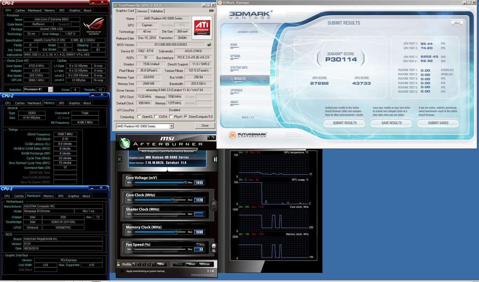This screenshot has width=479, height=282.
Task: Open the Afterburner info side button
Action: point(214,159)
